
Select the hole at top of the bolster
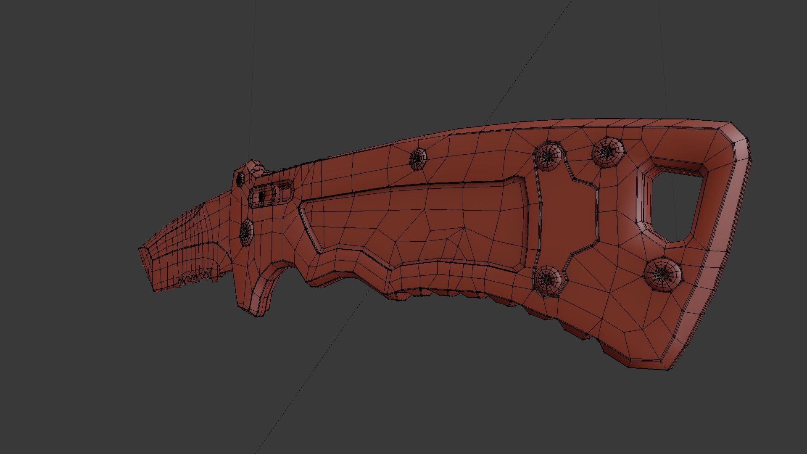[241, 179]
